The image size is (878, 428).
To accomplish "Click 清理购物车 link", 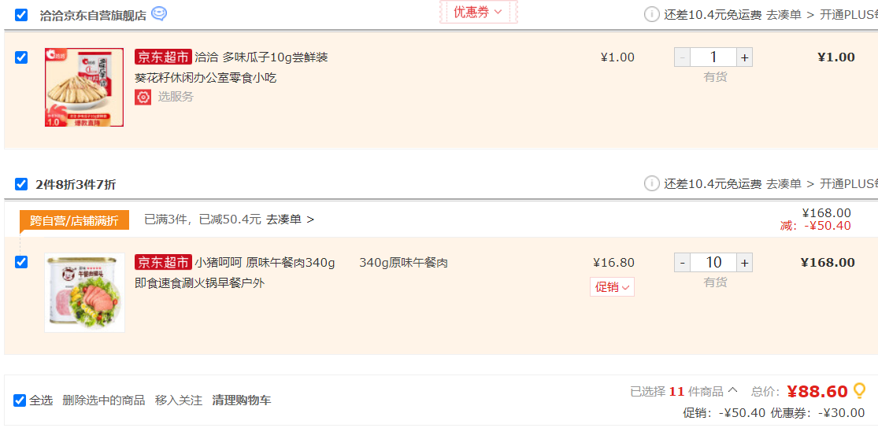I will (x=241, y=400).
